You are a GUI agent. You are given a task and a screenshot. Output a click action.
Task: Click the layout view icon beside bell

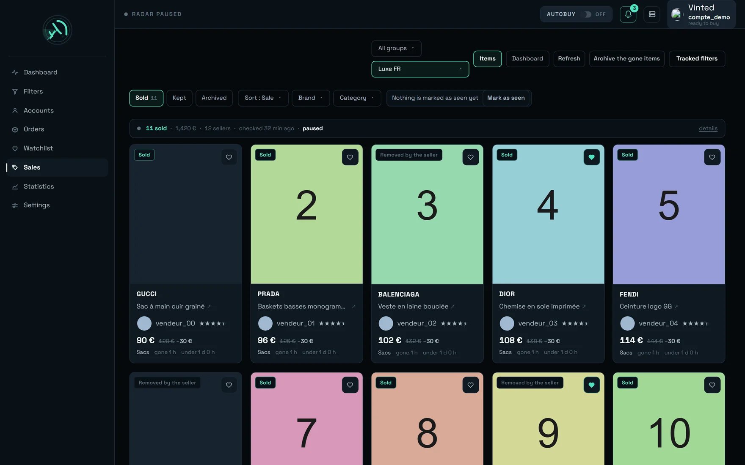(652, 14)
